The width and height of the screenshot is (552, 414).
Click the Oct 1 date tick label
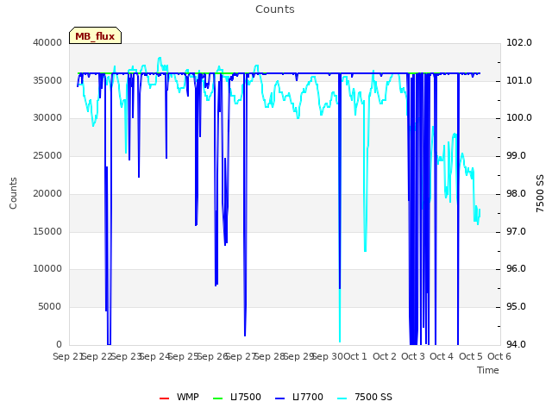click(355, 356)
